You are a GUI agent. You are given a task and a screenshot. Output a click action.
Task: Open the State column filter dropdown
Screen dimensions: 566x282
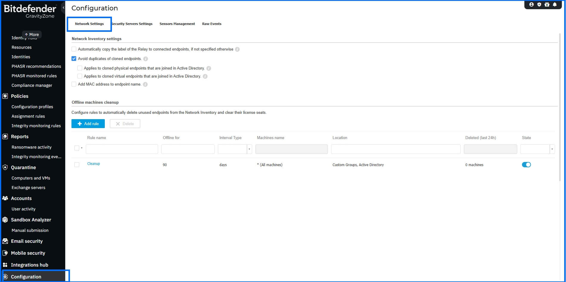click(552, 149)
